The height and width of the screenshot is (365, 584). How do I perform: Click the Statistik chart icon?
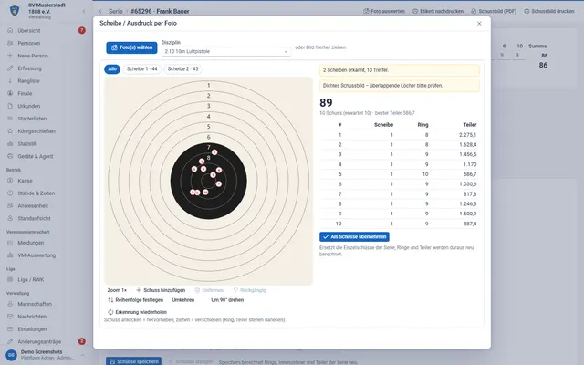tap(10, 143)
